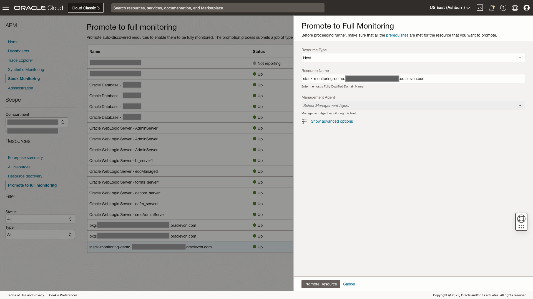Image resolution: width=533 pixels, height=299 pixels.
Task: Click the Resource Name input field
Action: (x=413, y=79)
